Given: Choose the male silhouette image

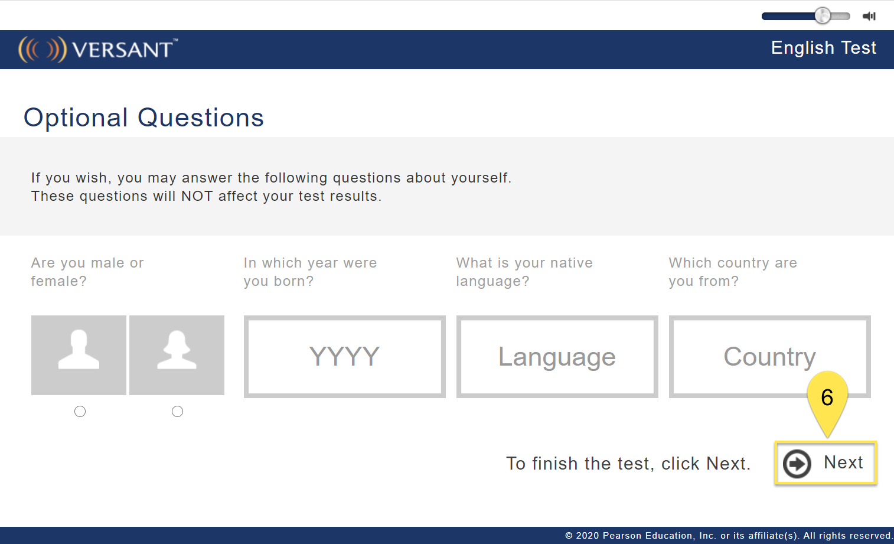Looking at the screenshot, I should click(79, 355).
